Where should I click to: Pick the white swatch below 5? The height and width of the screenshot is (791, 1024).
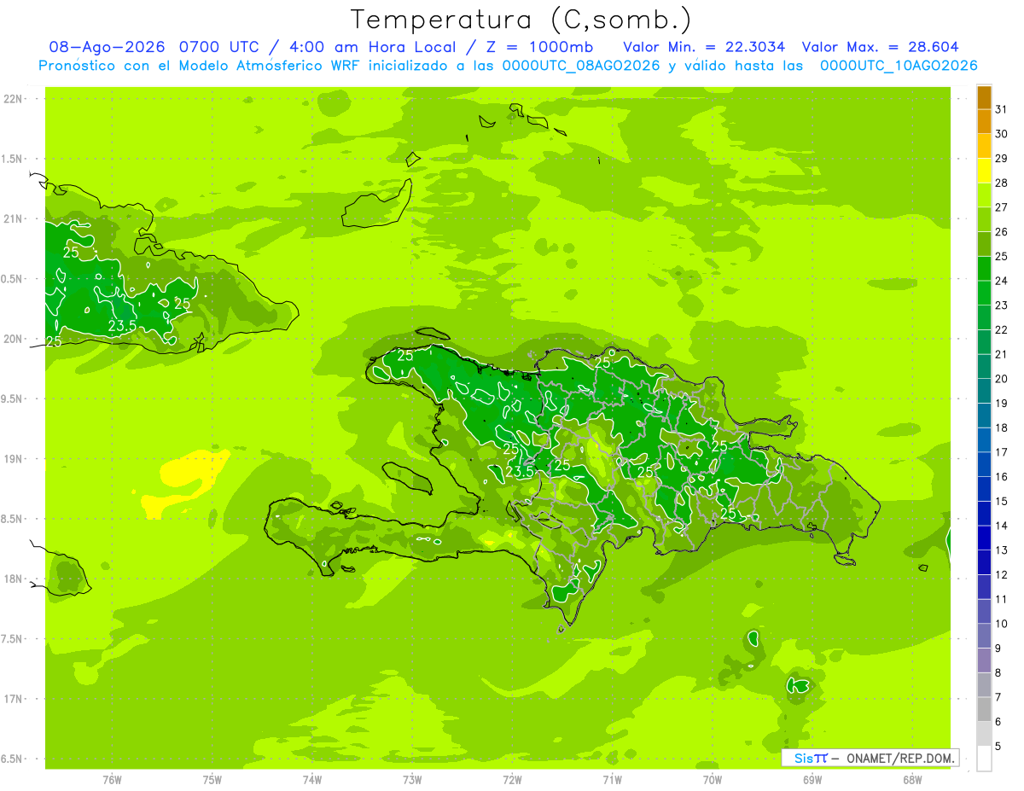pos(984,759)
